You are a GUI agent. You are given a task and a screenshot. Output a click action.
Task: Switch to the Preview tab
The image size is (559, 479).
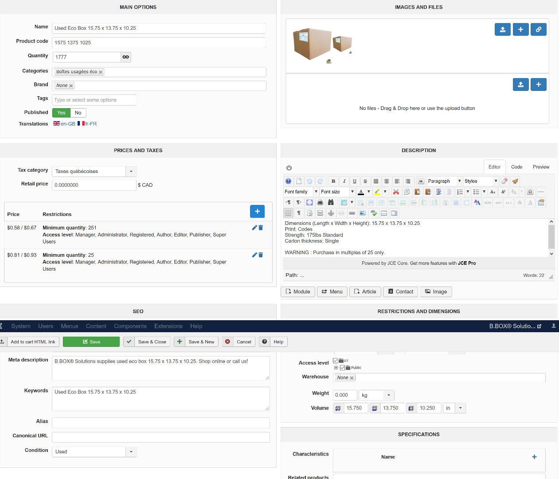click(541, 167)
